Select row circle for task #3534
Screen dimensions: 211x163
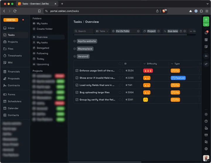point(120,71)
